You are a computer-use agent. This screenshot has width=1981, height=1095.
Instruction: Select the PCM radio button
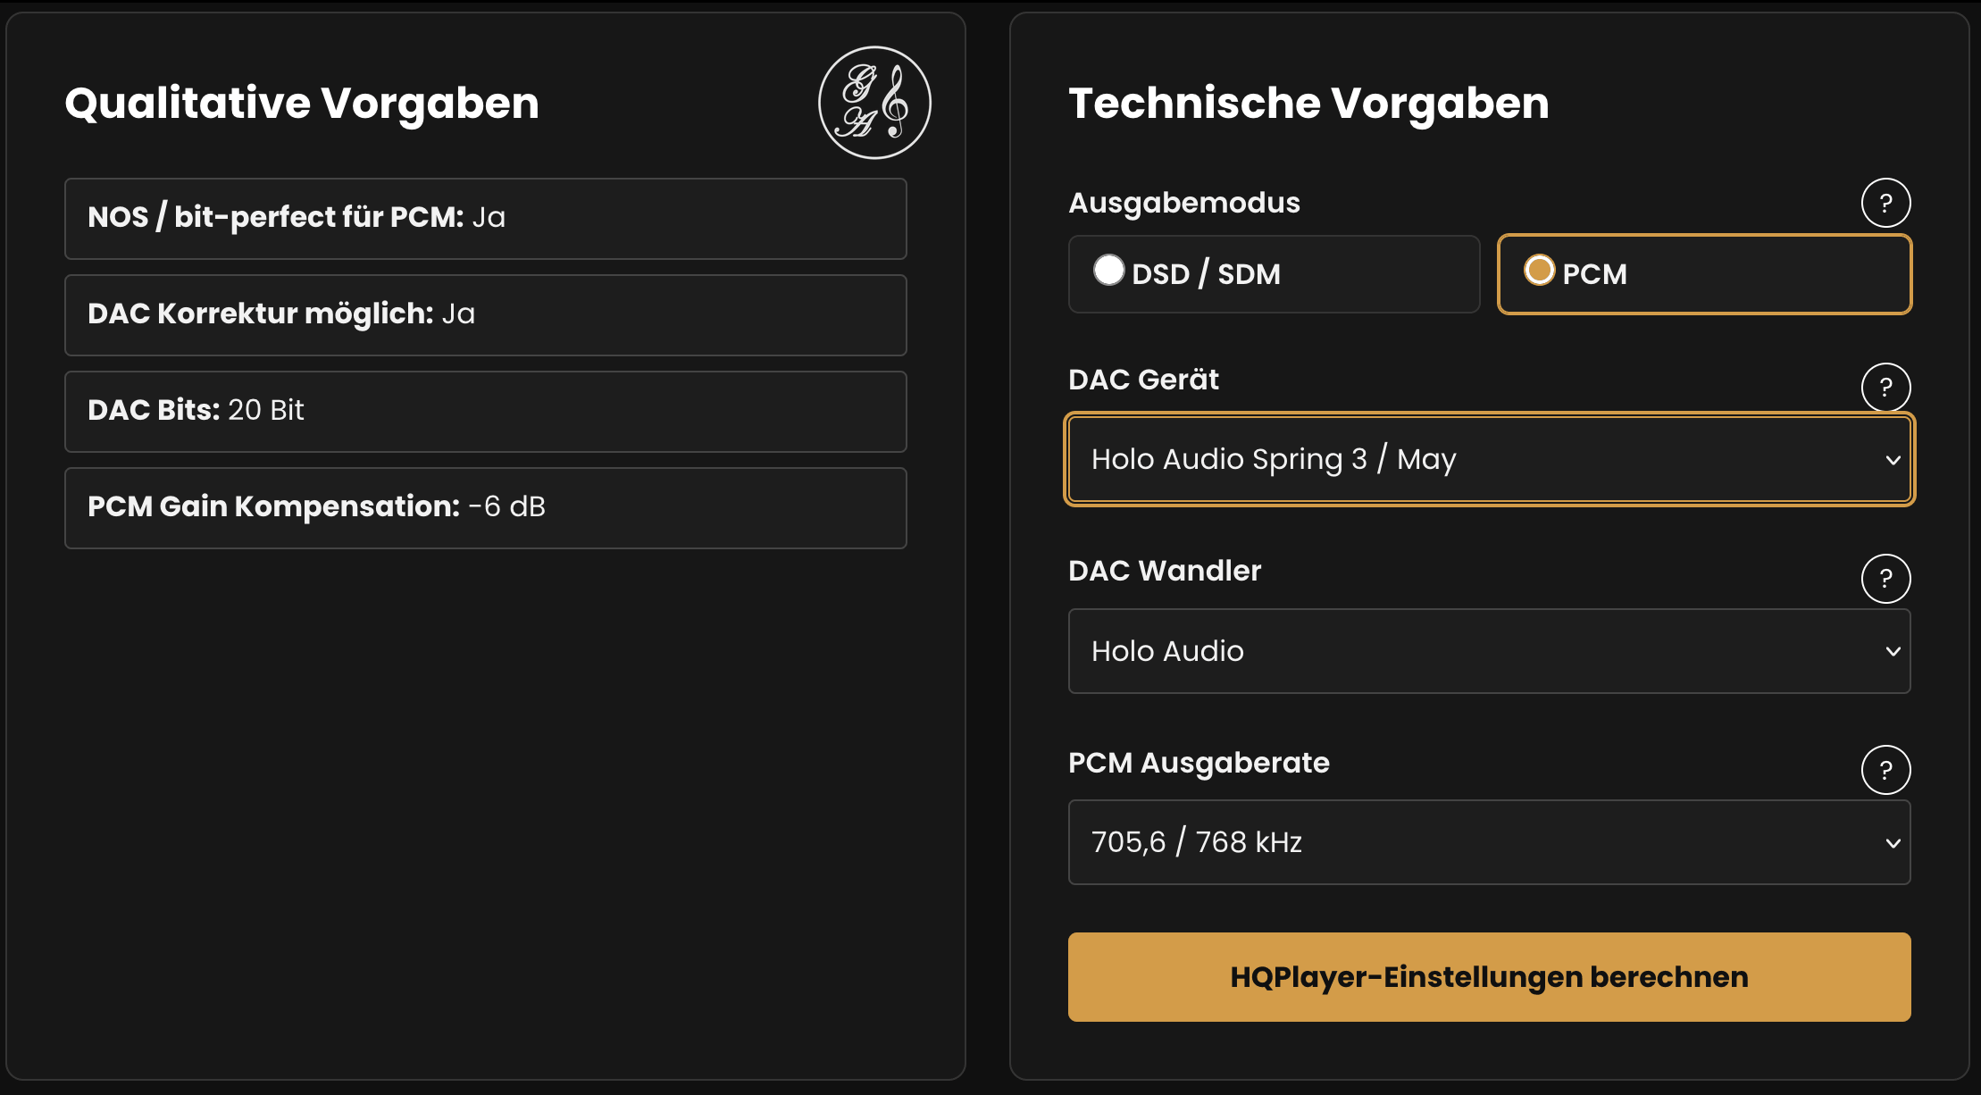1539,270
